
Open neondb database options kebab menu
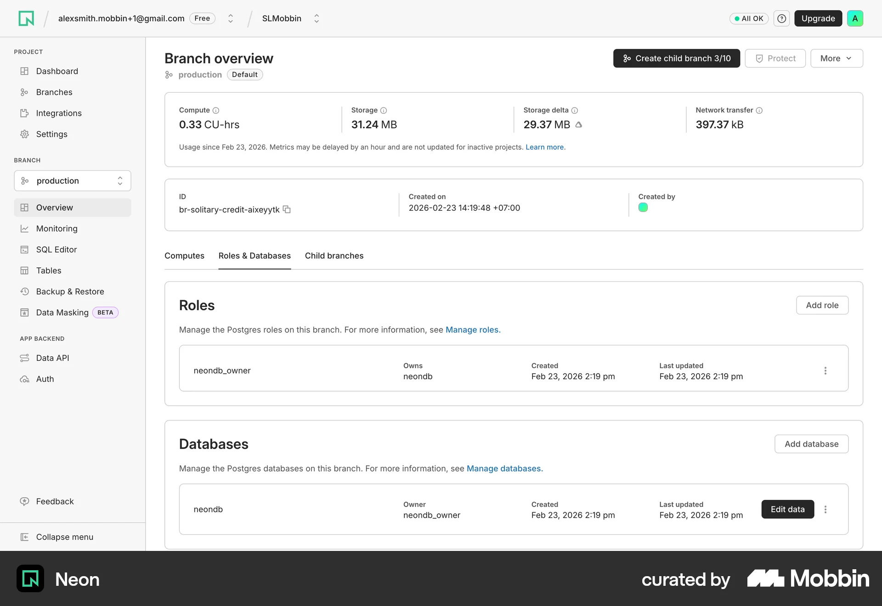(825, 509)
